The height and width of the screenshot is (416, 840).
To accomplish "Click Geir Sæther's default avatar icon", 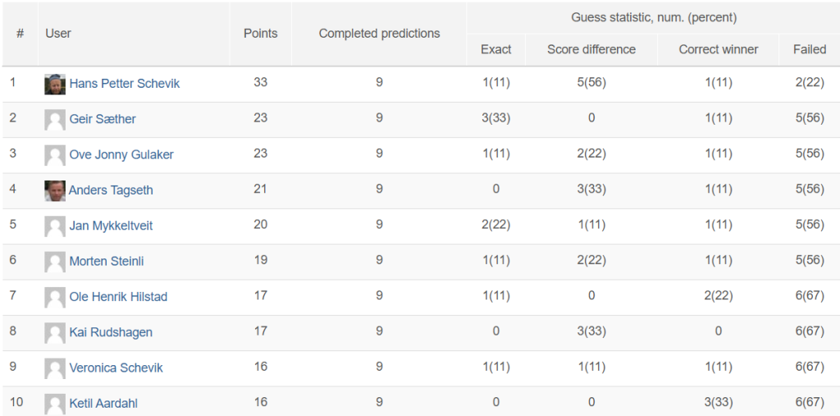I will [55, 120].
